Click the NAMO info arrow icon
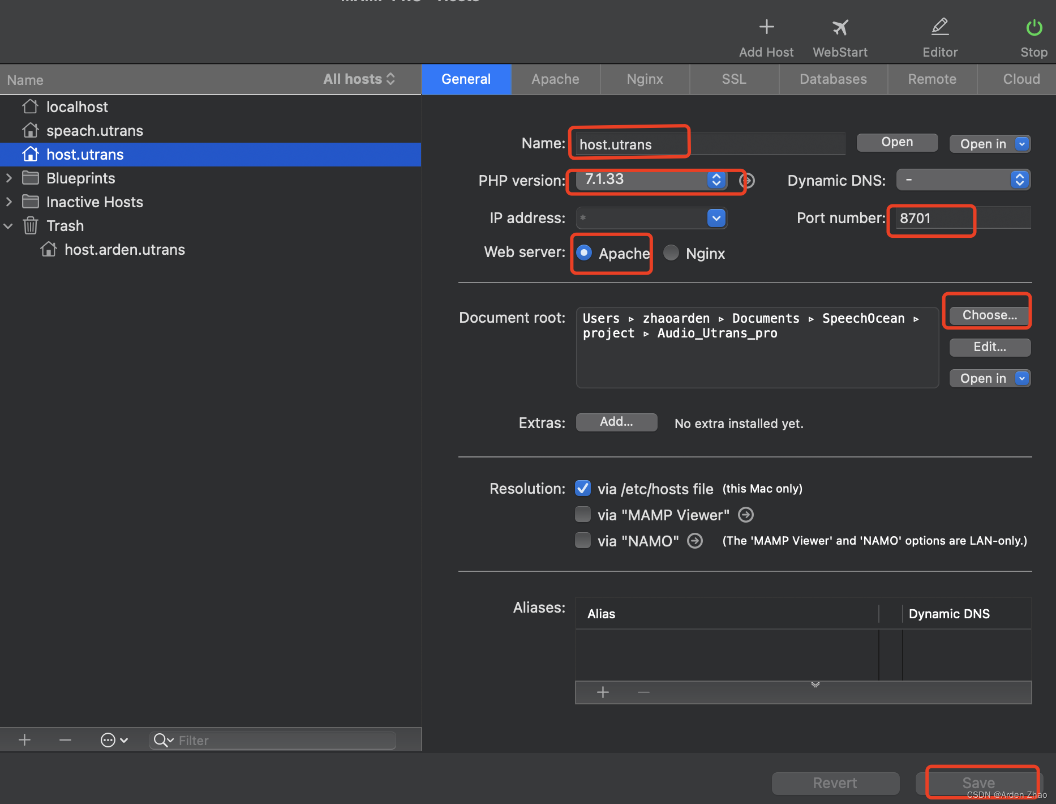The height and width of the screenshot is (804, 1056). (695, 541)
